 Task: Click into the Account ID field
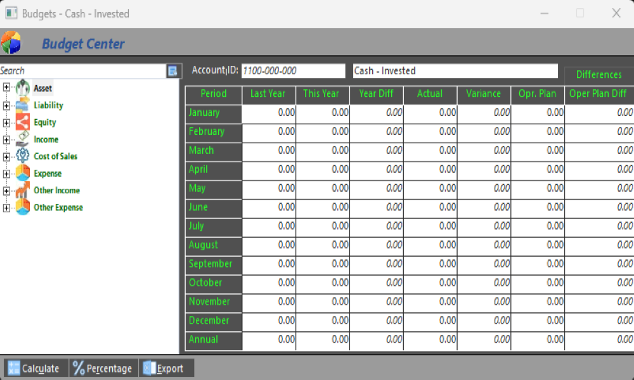tap(292, 71)
